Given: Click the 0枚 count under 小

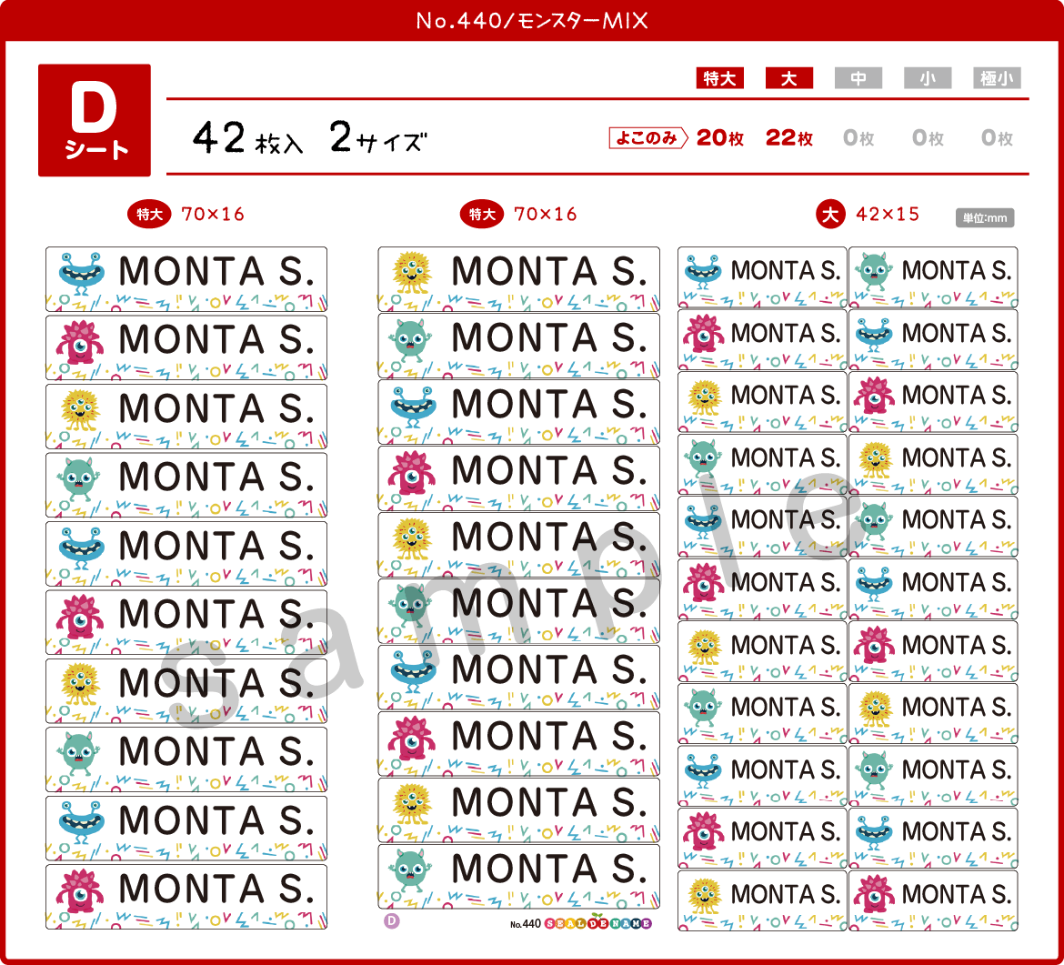Looking at the screenshot, I should click(x=928, y=137).
